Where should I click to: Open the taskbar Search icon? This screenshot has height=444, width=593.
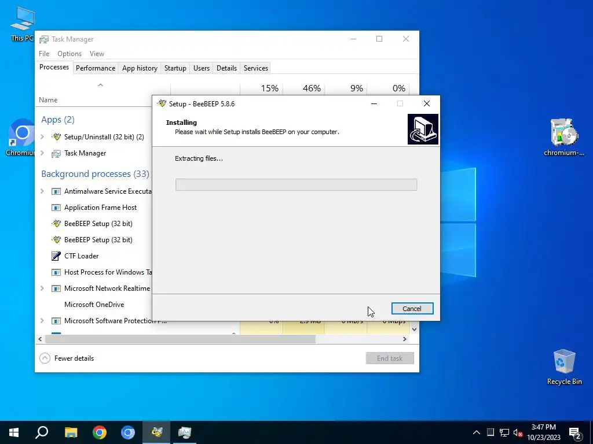42,432
